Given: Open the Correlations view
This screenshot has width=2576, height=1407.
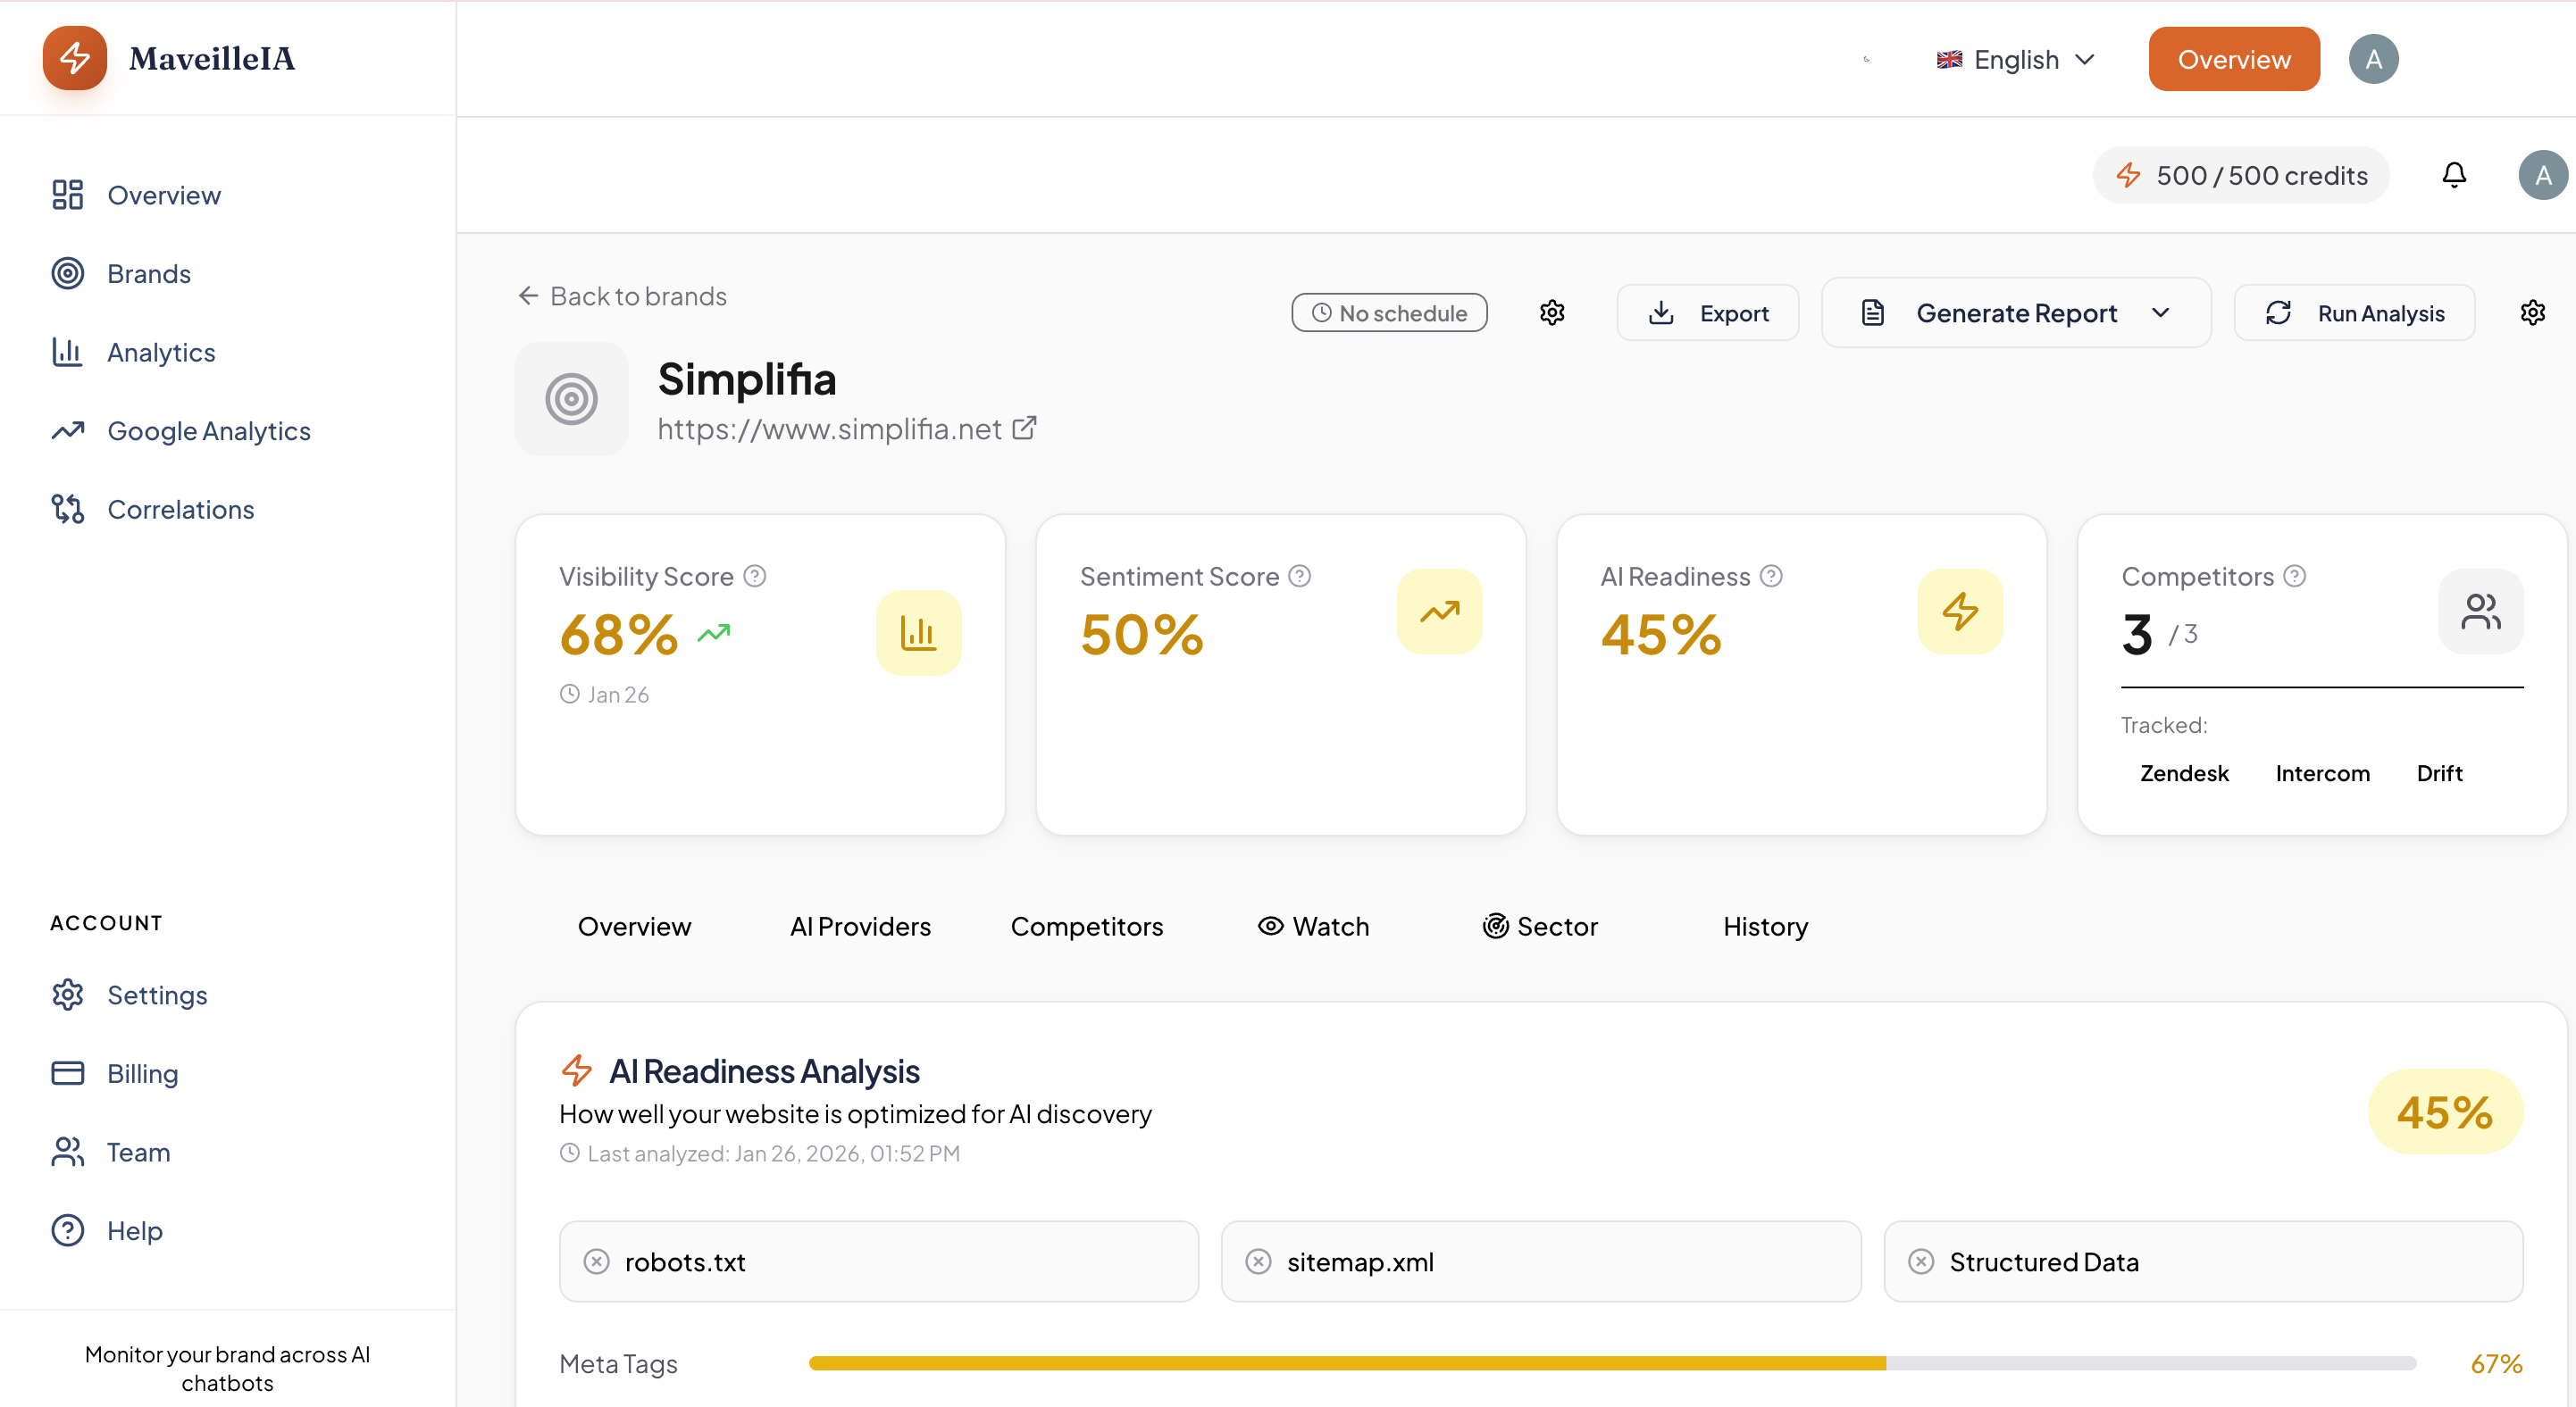Looking at the screenshot, I should [x=181, y=509].
